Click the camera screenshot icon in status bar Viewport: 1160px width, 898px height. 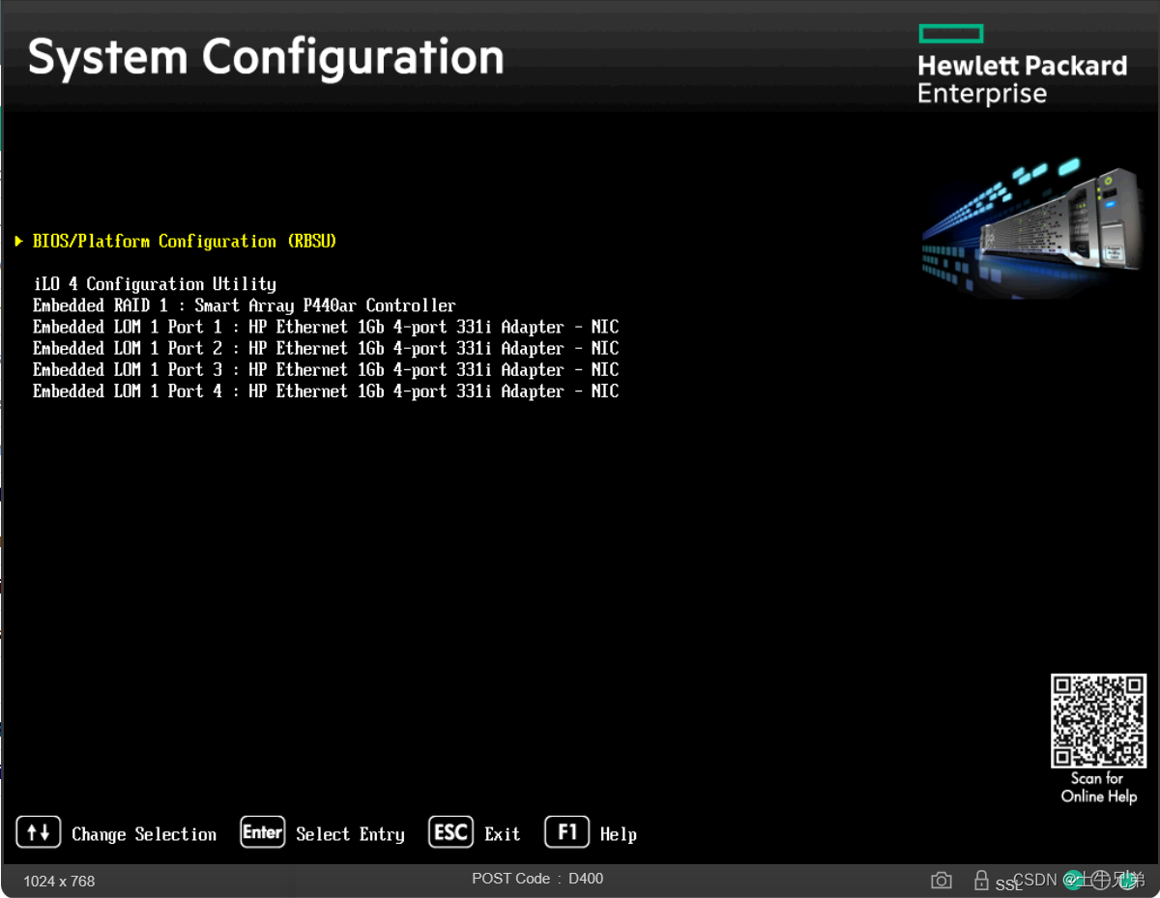point(941,881)
